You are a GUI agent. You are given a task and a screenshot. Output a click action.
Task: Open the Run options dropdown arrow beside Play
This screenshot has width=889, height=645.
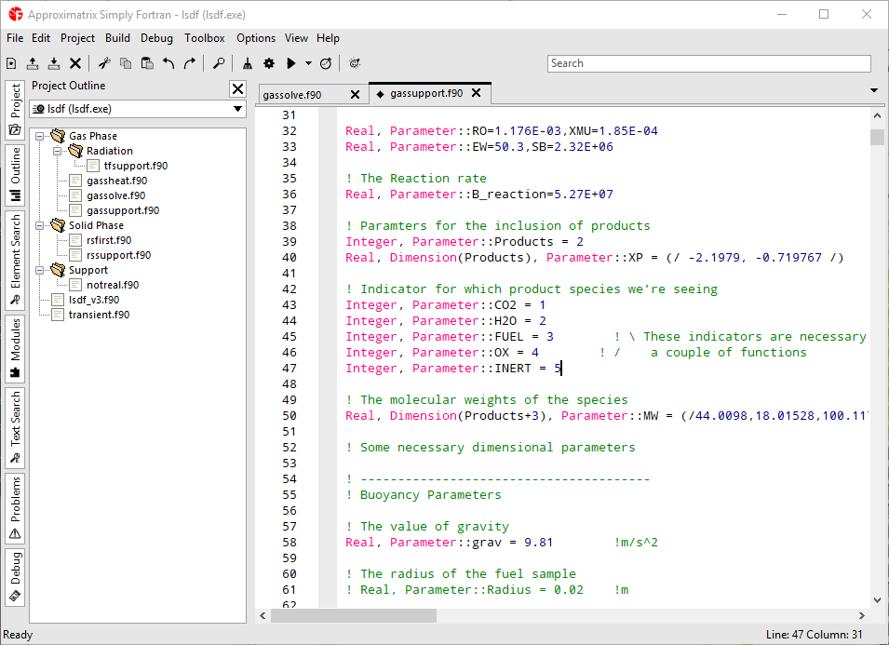(x=307, y=63)
